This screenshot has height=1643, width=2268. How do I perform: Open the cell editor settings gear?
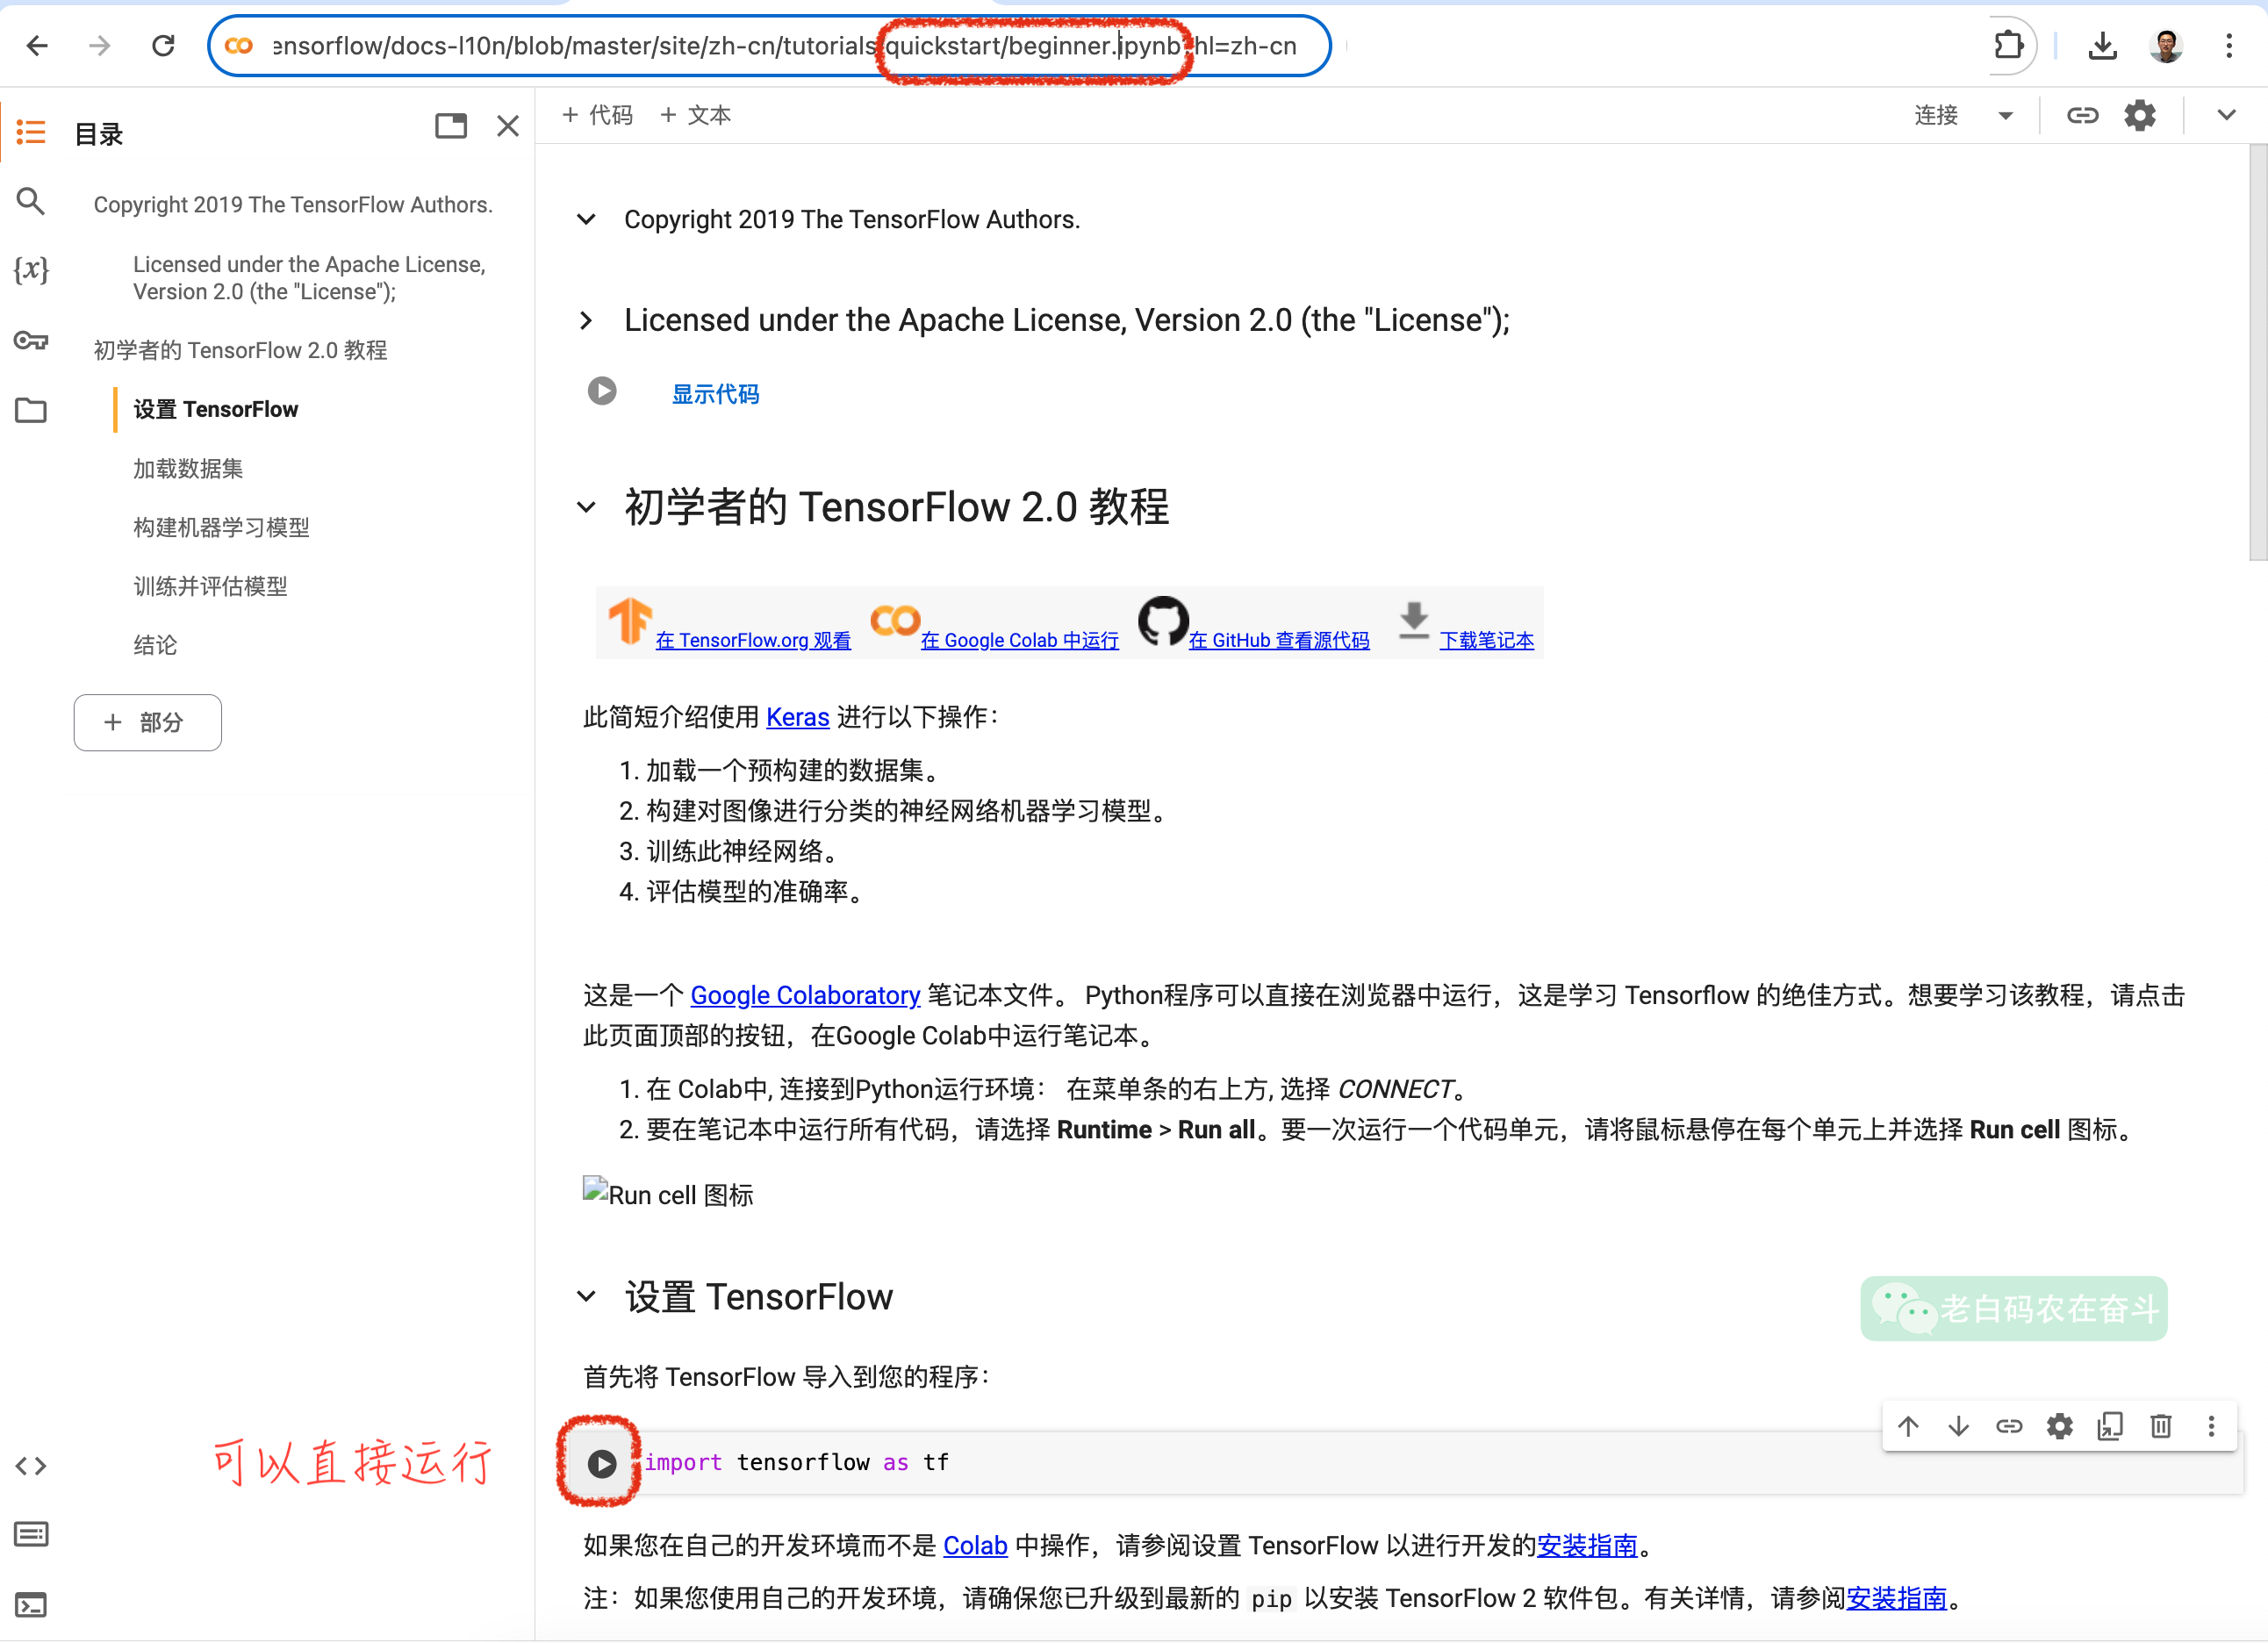pos(2059,1426)
